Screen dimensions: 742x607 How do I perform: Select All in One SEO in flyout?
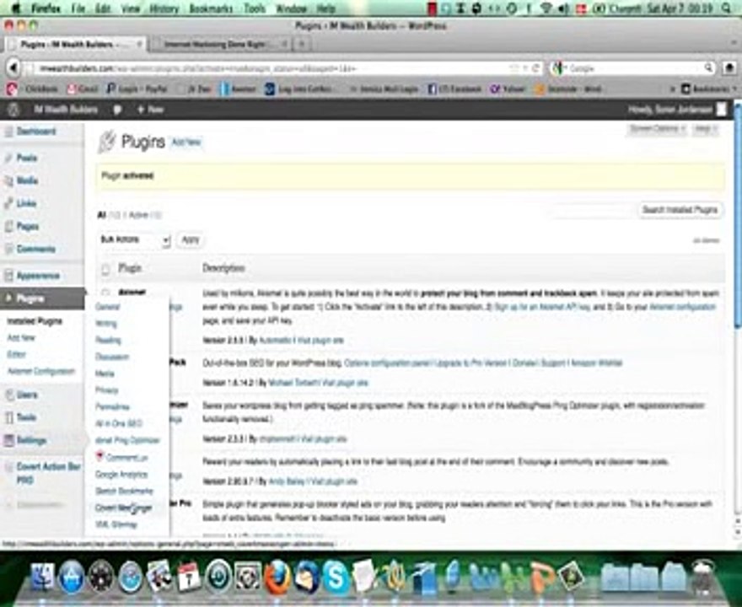pyautogui.click(x=118, y=423)
